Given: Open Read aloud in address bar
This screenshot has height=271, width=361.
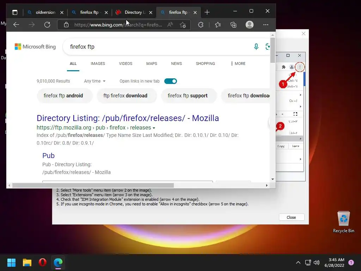Looking at the screenshot, I should click(x=170, y=25).
